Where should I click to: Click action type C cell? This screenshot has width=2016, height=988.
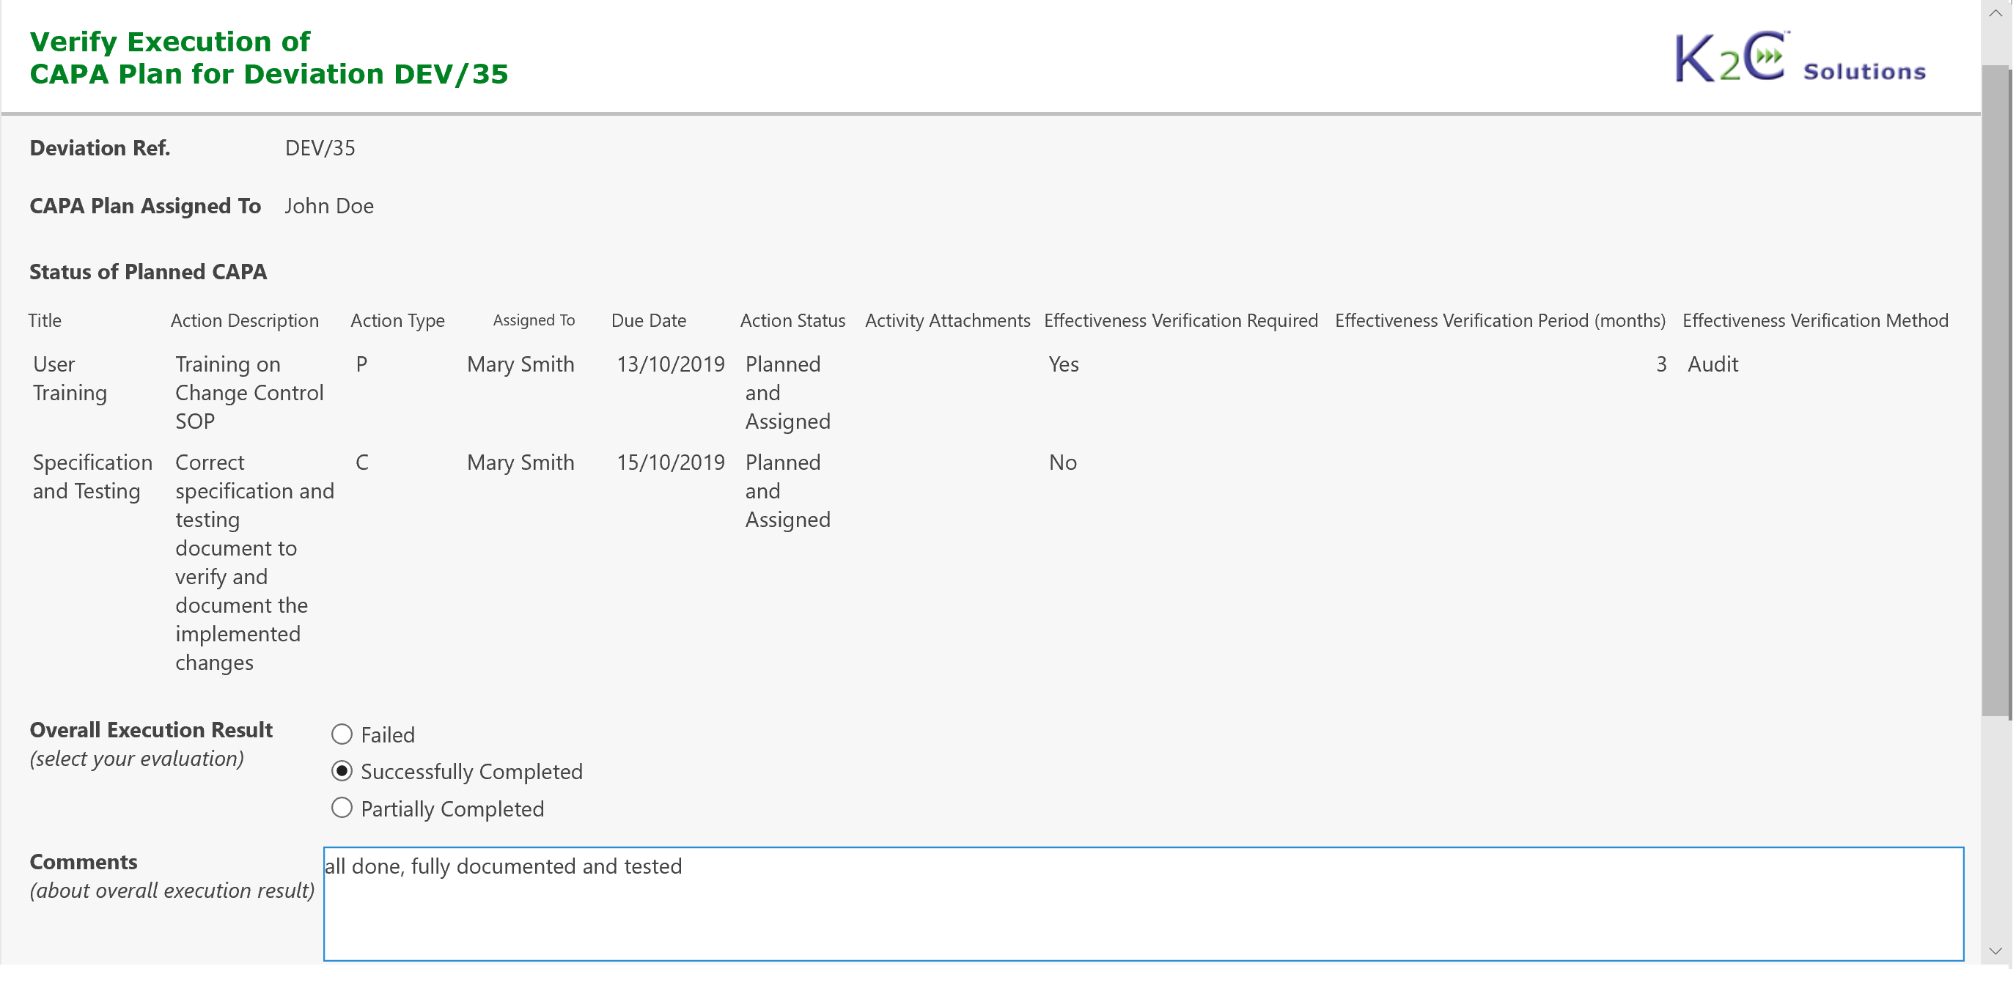[x=361, y=462]
